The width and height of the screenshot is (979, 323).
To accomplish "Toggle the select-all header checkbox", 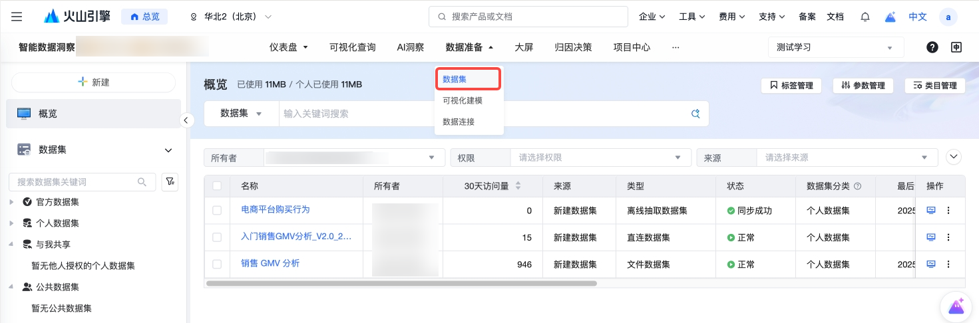I will tap(216, 186).
